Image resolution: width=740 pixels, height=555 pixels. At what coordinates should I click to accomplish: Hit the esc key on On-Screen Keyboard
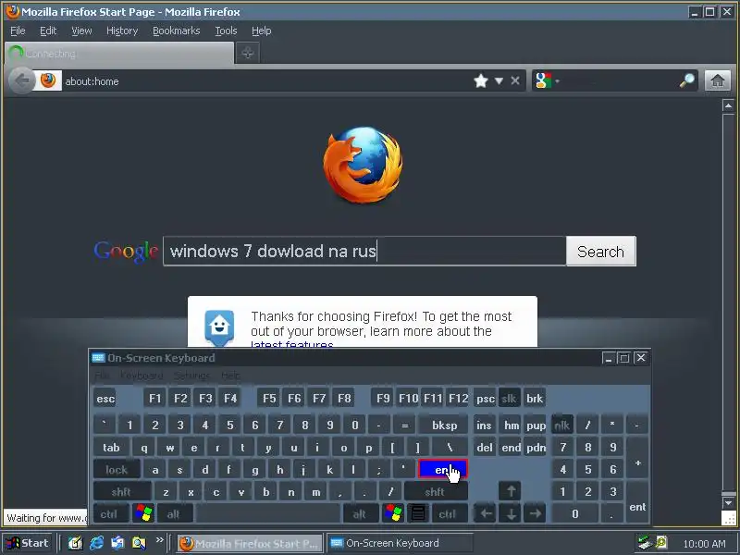105,399
